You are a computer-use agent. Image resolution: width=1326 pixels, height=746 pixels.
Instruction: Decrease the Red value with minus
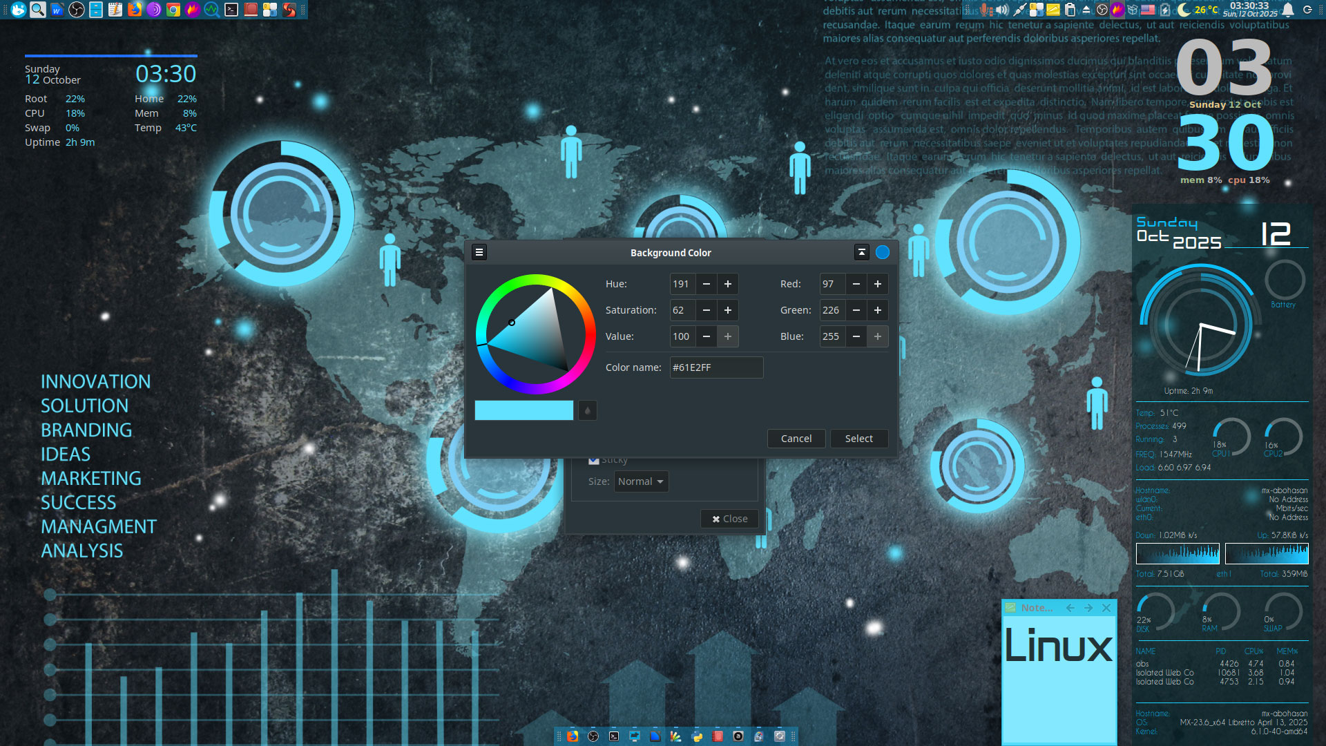coord(856,284)
